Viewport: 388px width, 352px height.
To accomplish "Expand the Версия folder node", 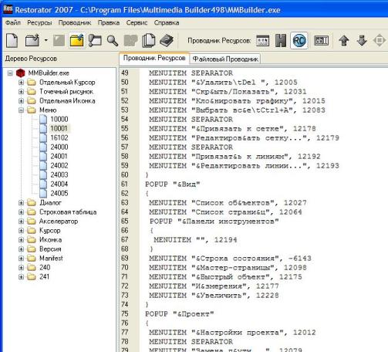I will 22,249.
